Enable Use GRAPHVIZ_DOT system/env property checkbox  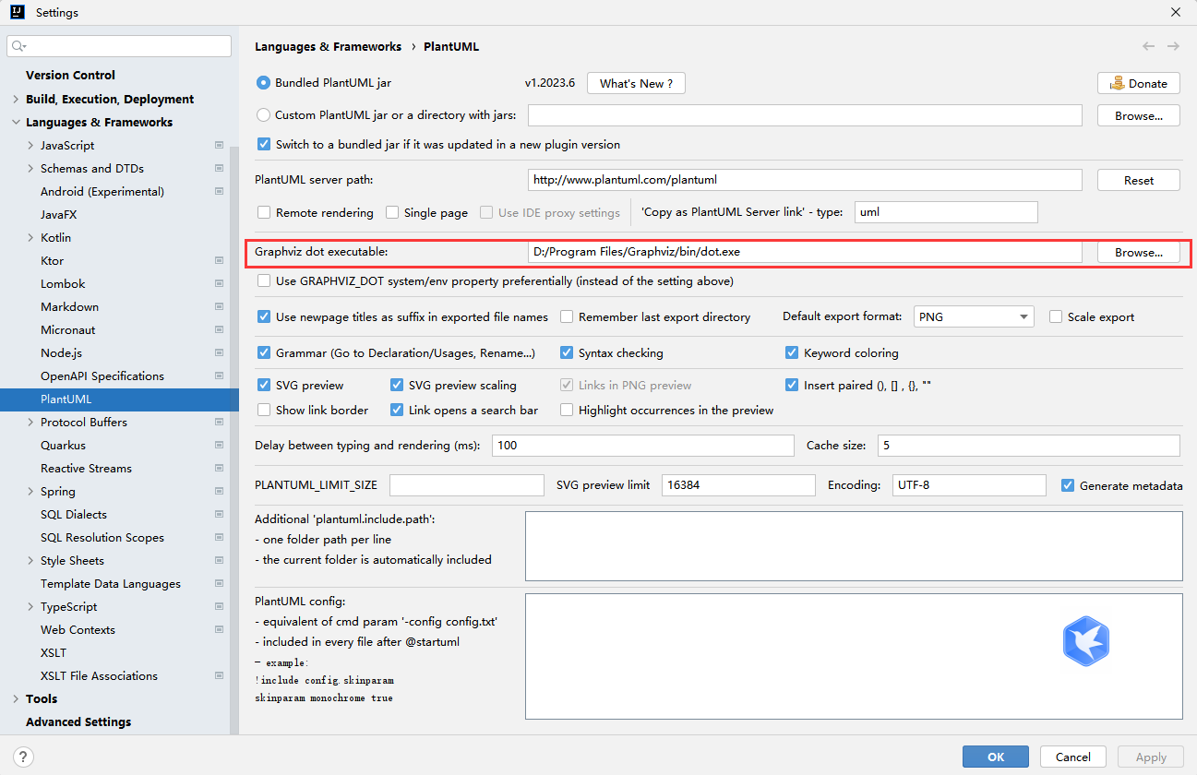pos(264,280)
